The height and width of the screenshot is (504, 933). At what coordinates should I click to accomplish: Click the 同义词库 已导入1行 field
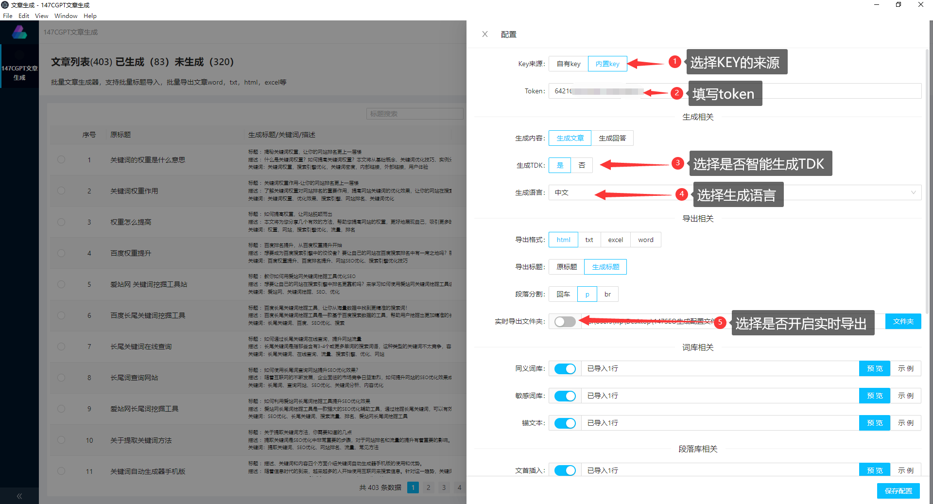point(720,368)
